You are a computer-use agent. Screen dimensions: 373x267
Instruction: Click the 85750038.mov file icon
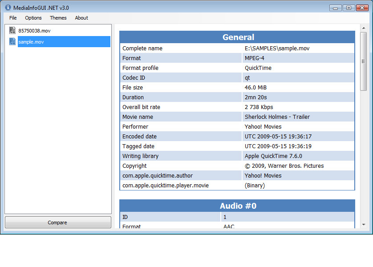[12, 30]
